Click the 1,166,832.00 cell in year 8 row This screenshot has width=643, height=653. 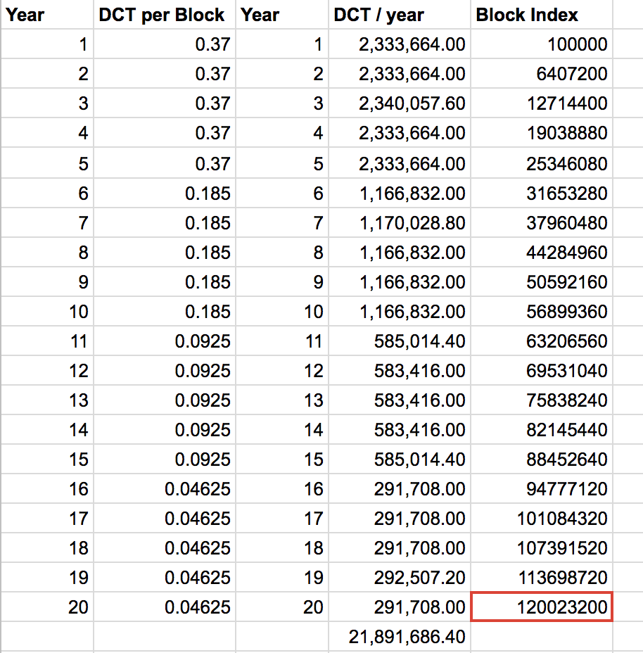click(x=400, y=253)
